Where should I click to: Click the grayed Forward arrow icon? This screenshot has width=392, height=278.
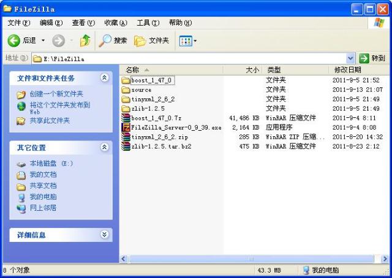point(59,41)
